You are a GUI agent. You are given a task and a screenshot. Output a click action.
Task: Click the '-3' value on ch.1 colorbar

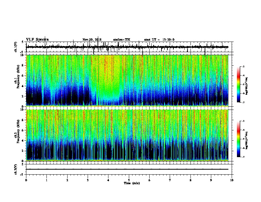pyautogui.click(x=243, y=67)
